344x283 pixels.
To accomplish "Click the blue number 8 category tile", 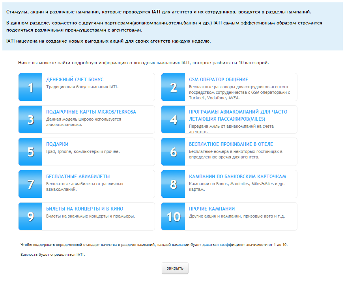I will click(173, 184).
